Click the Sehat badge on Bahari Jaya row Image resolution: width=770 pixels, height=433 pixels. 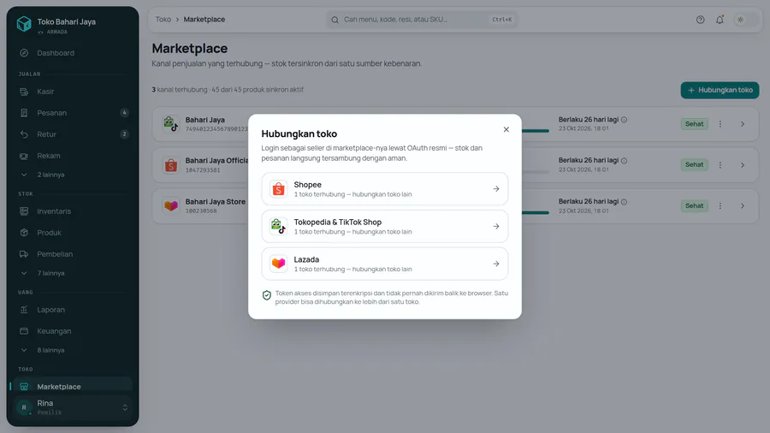click(695, 124)
